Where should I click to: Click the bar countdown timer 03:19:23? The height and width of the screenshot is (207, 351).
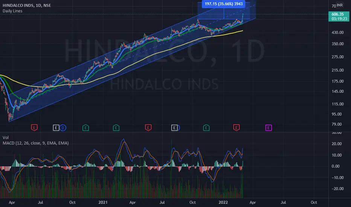point(339,19)
